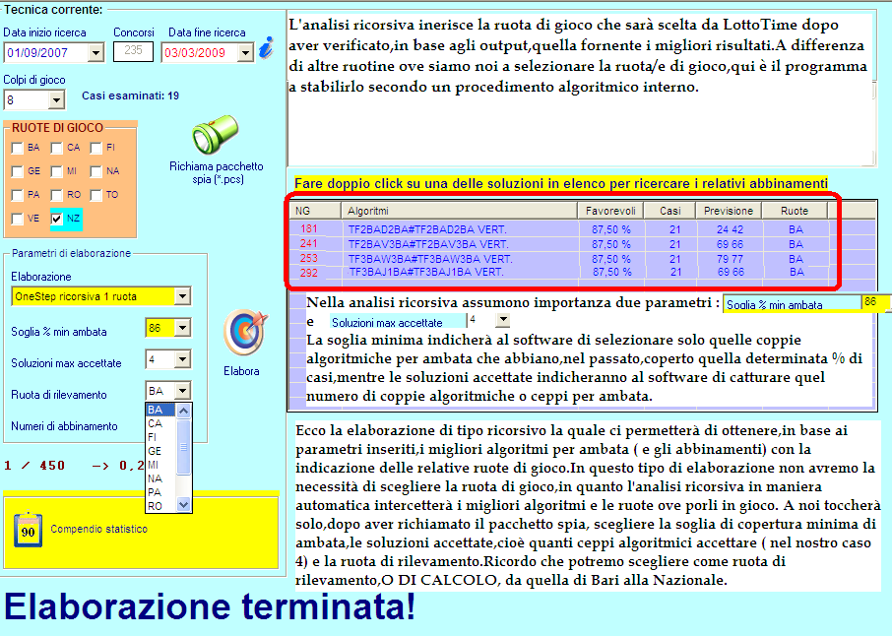Viewport: 892px width, 636px height.
Task: Click the Compendio statistico label
Action: pos(99,529)
